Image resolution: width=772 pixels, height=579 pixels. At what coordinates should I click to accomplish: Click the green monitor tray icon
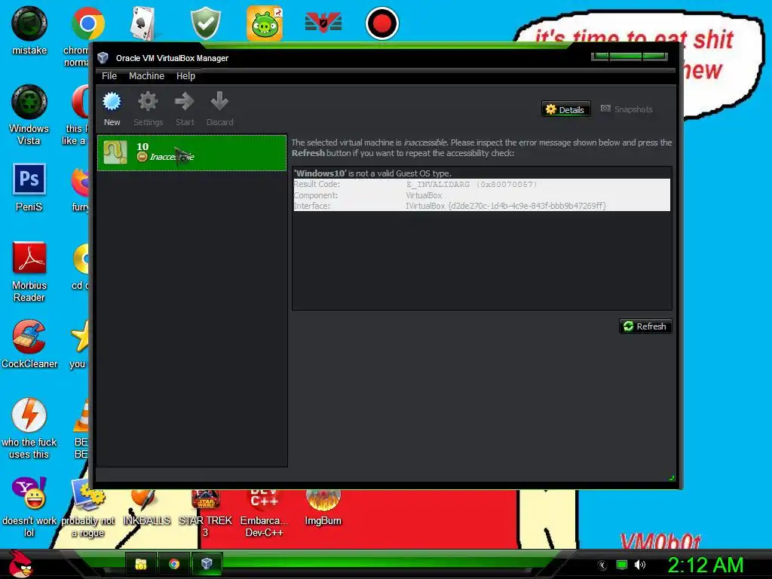tap(622, 565)
